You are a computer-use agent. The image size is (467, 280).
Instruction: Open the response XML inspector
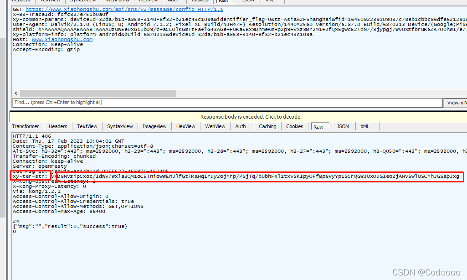(364, 126)
